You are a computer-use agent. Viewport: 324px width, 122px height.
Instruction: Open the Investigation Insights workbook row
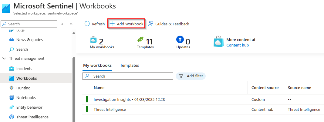(129, 99)
